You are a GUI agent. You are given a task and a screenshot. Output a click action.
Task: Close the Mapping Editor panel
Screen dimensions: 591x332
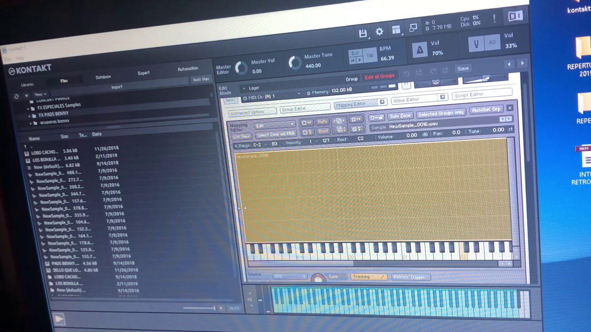pos(510,108)
